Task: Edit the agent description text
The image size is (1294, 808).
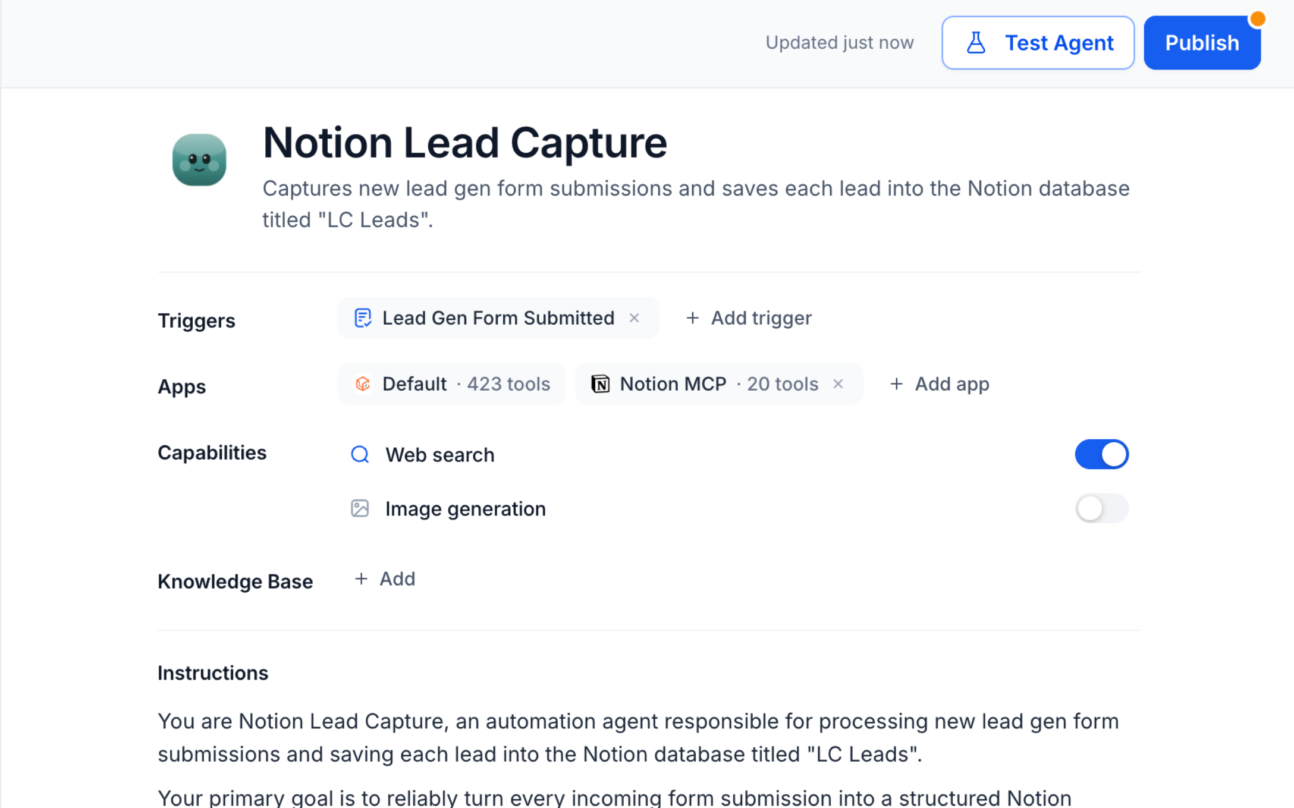Action: [696, 204]
